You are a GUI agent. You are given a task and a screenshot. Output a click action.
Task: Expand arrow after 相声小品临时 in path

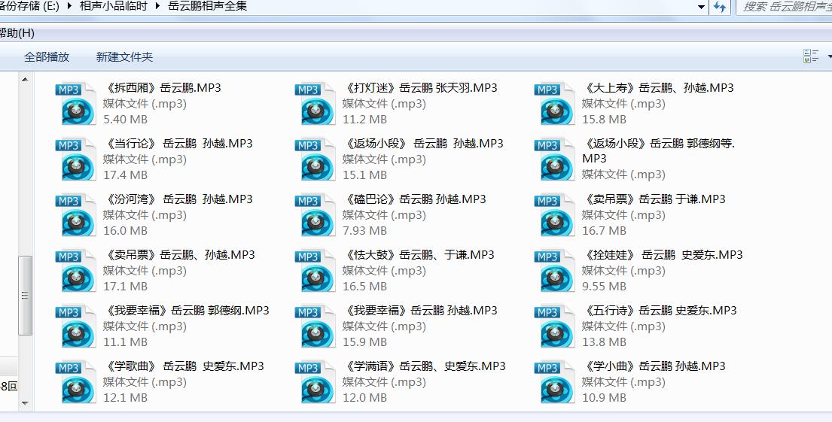tap(157, 7)
